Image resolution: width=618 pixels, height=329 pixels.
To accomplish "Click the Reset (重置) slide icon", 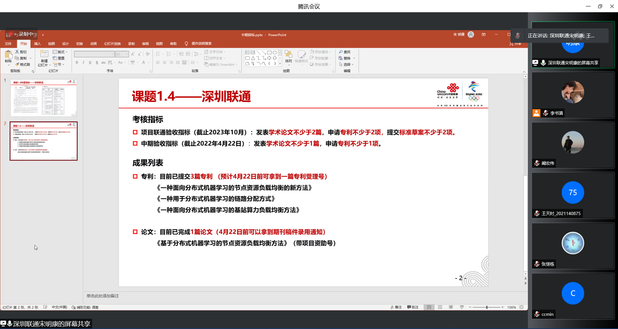I will [x=55, y=58].
